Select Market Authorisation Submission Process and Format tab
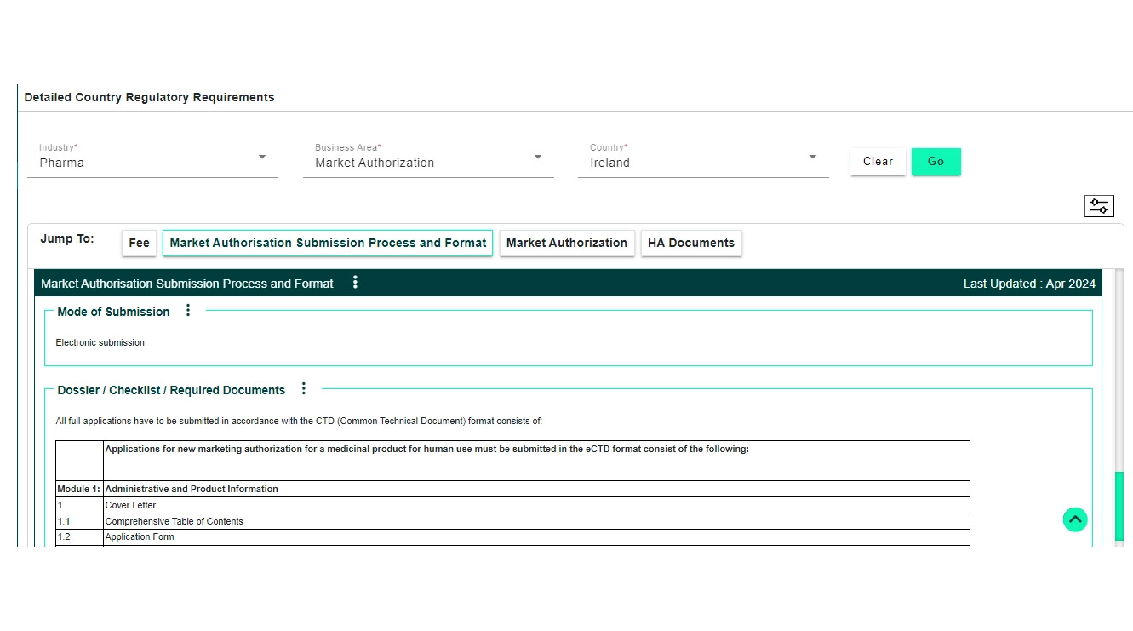 tap(328, 243)
